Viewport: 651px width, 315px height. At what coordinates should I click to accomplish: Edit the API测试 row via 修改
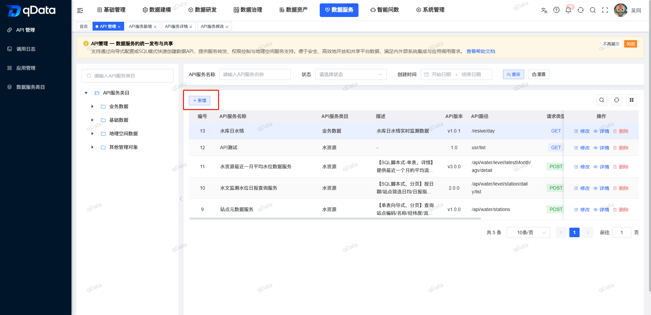point(582,148)
